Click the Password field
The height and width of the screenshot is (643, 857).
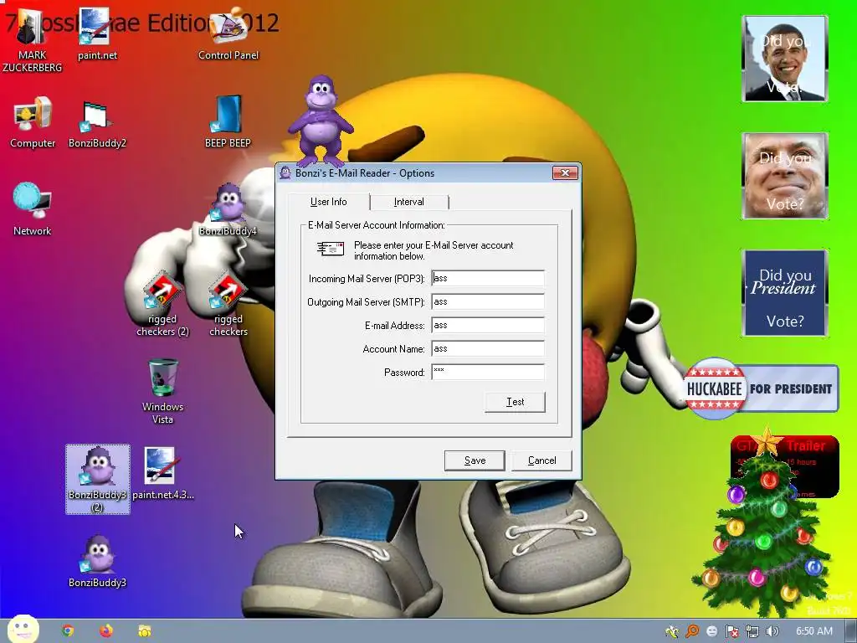pyautogui.click(x=488, y=373)
